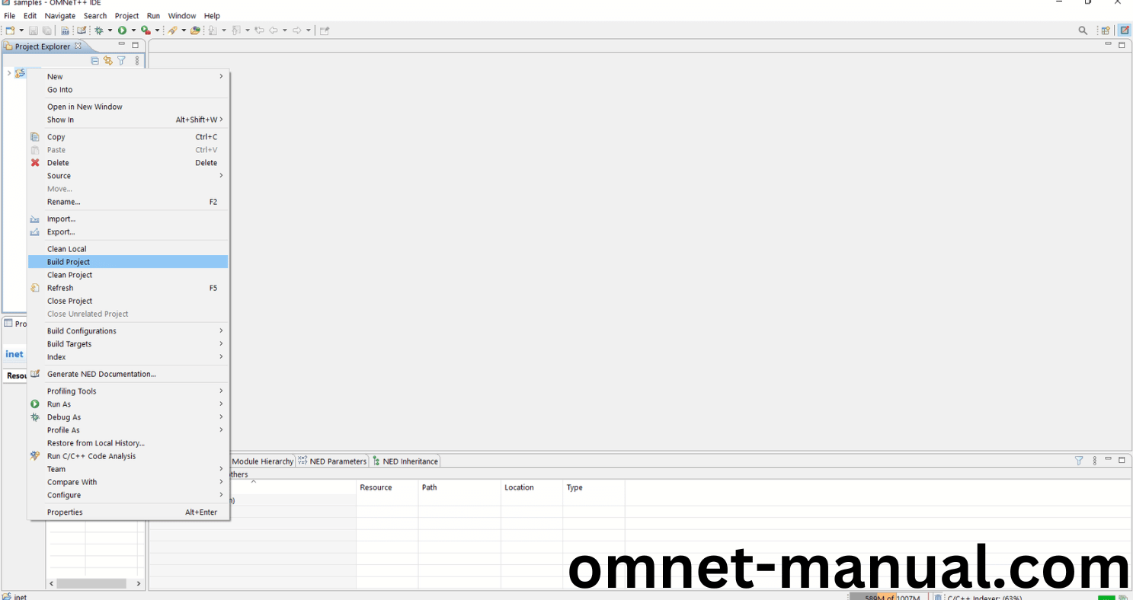Viewport: 1133px width, 600px height.
Task: Open the Navigate menu in menu bar
Action: pos(60,16)
